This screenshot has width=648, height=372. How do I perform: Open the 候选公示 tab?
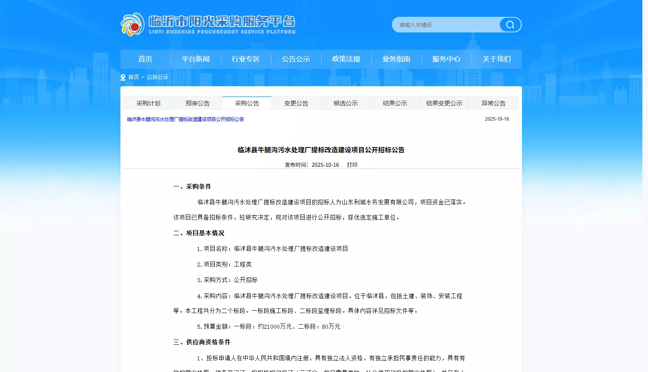[x=346, y=103]
